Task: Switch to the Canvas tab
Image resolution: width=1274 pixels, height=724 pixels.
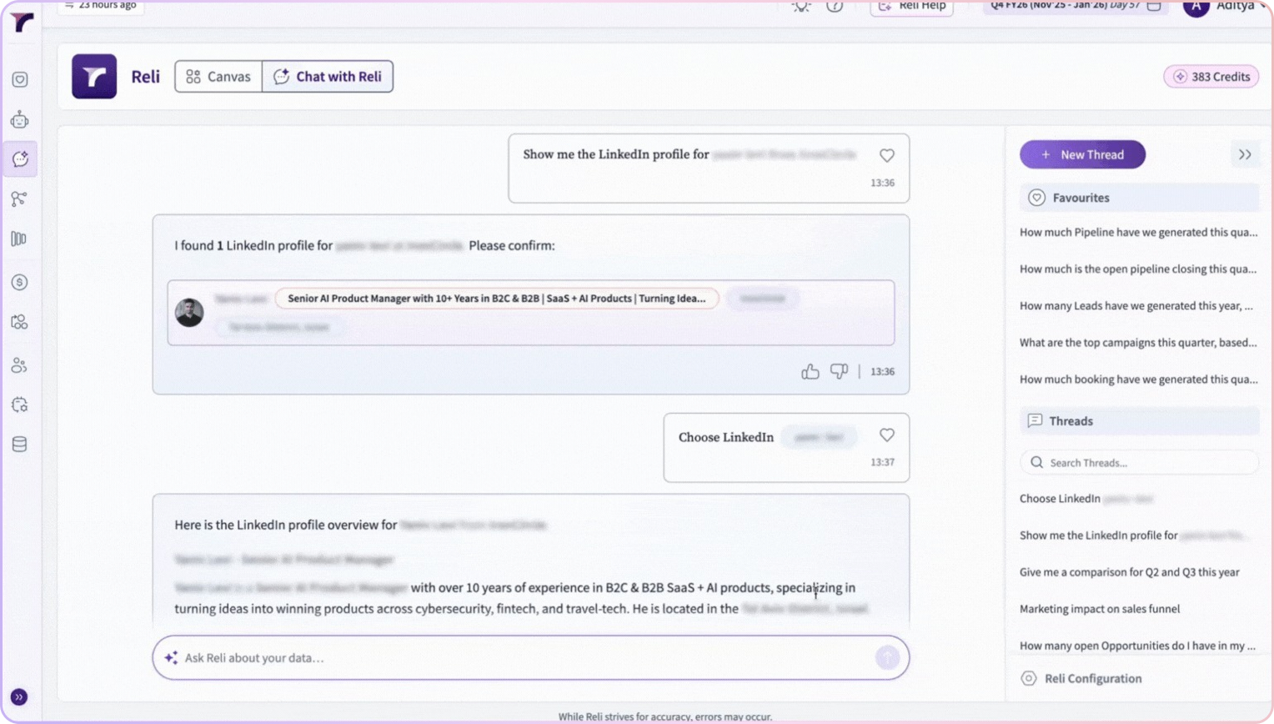Action: 218,77
